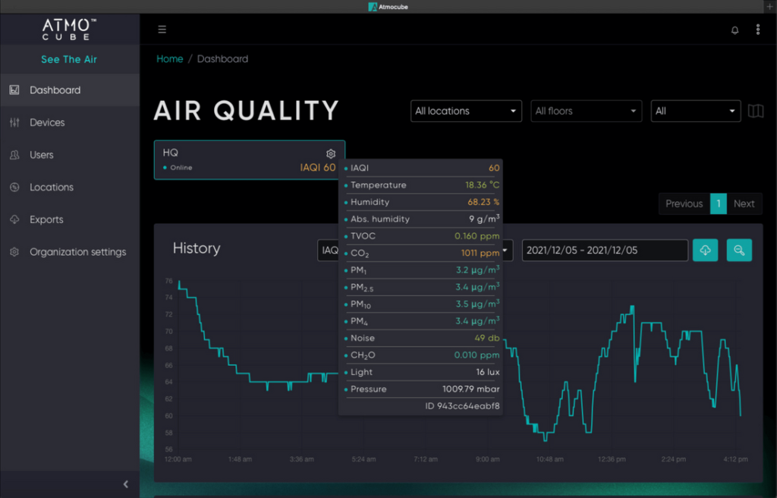777x498 pixels.
Task: Click the Online status label
Action: point(181,168)
